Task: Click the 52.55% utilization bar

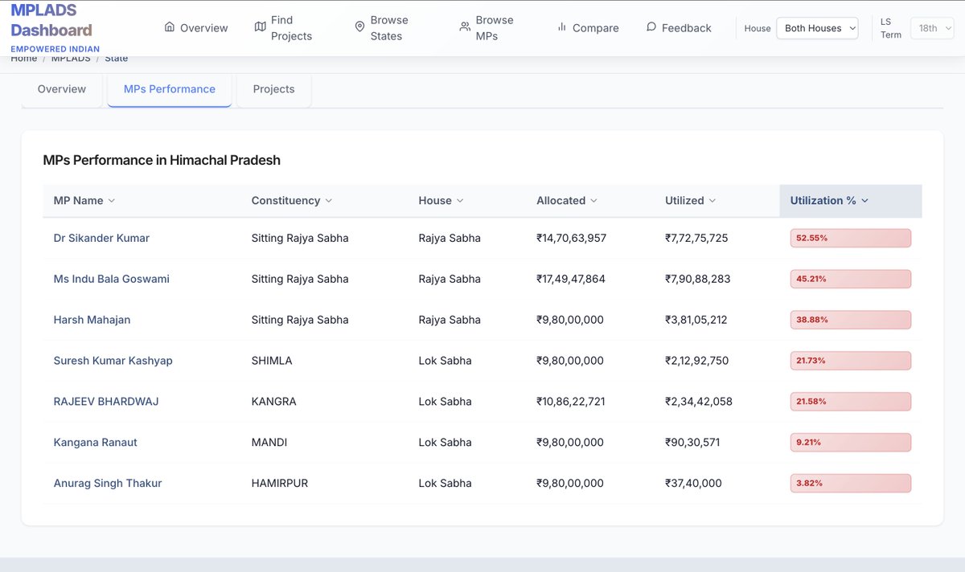Action: click(x=851, y=238)
